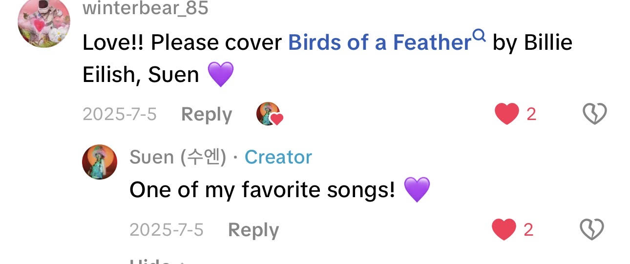
Task: Like winterbear_85's comment with the heart
Action: (x=506, y=114)
